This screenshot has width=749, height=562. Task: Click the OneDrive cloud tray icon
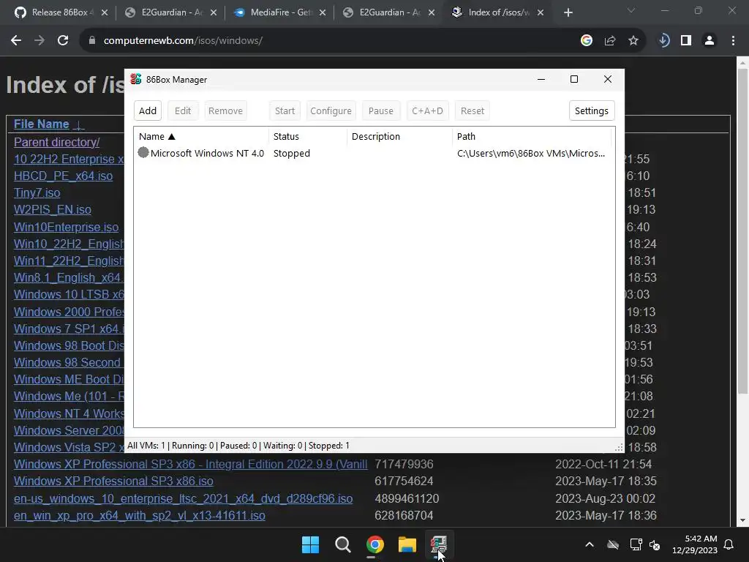[613, 544]
